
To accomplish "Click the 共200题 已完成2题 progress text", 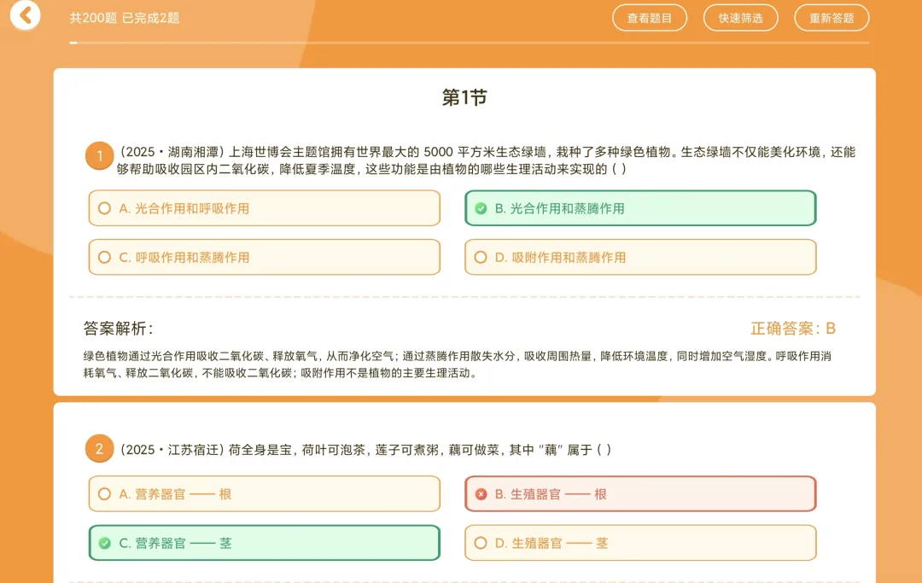I will [x=125, y=18].
